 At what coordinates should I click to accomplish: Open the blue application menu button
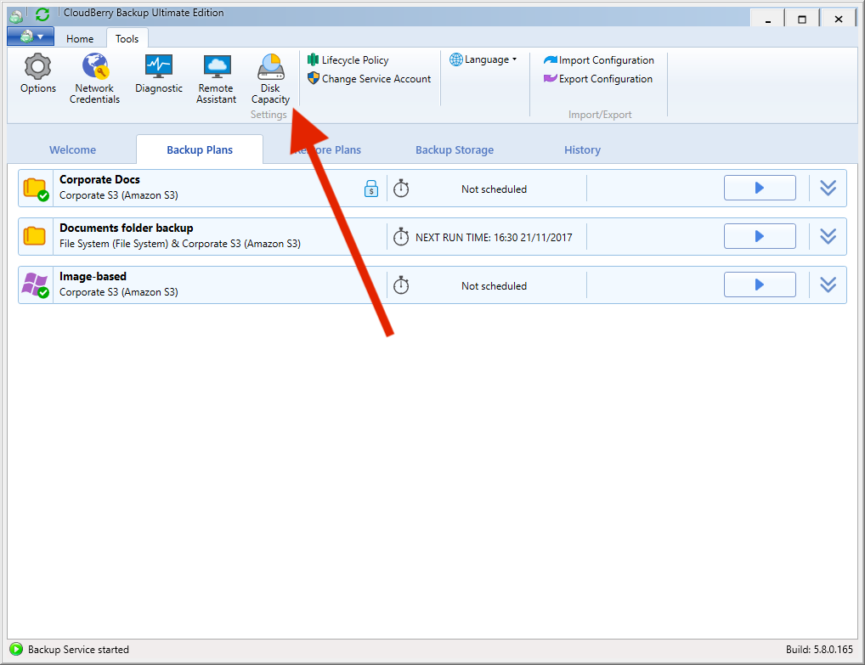tap(31, 37)
